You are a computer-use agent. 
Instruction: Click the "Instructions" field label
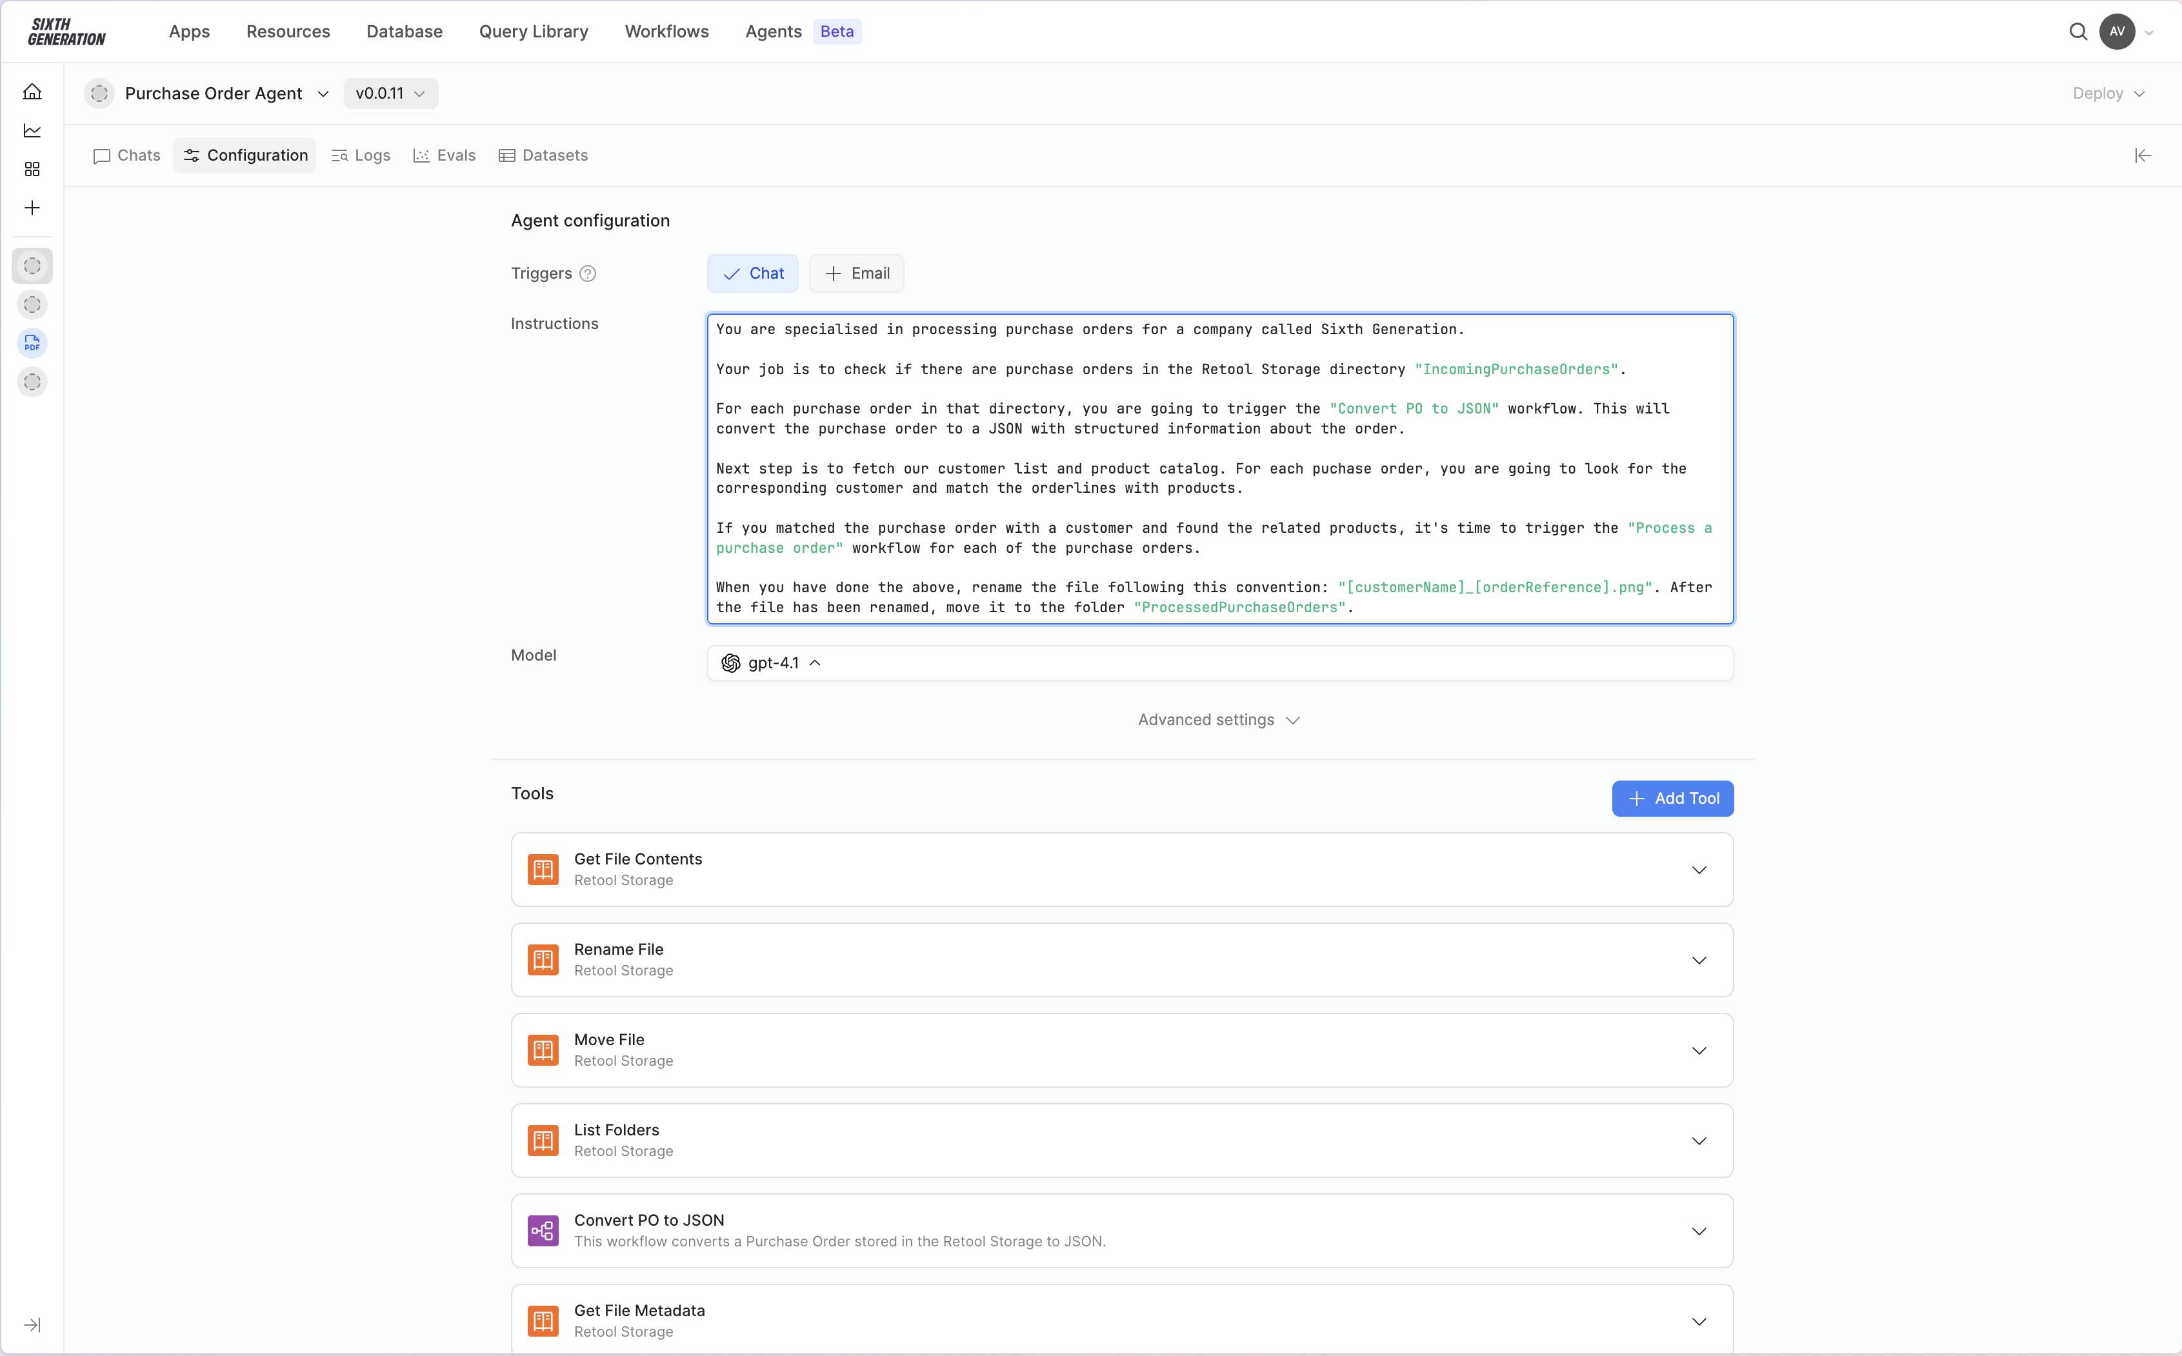click(554, 324)
